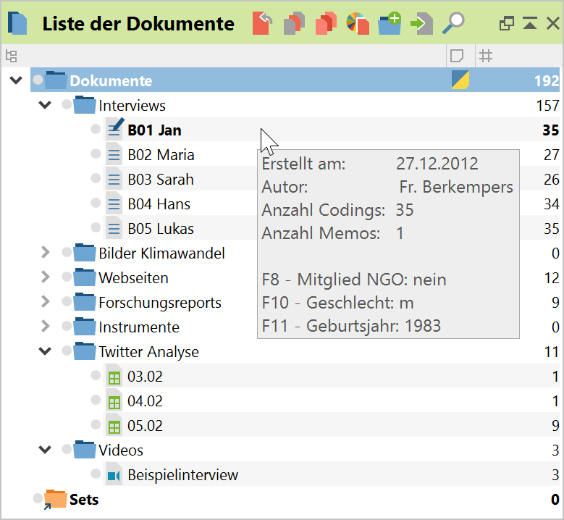Select the B02 Maria document
Viewport: 564px width, 520px height.
tap(161, 155)
